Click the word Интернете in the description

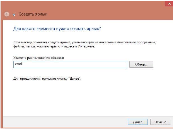[x=86, y=46]
